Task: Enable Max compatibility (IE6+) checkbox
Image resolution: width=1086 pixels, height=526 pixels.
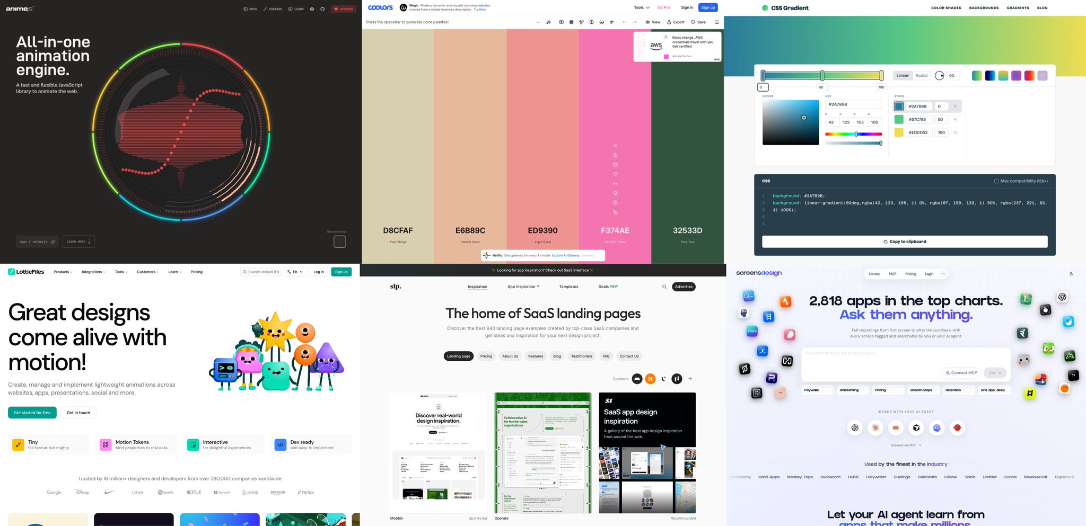Action: (996, 181)
